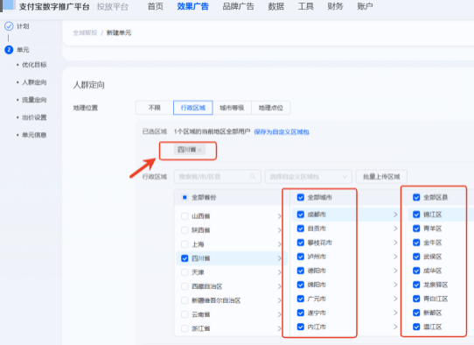Screen dimensions: 474x345
Task: Uncheck the 德阳市 checkbox
Action: 301,271
